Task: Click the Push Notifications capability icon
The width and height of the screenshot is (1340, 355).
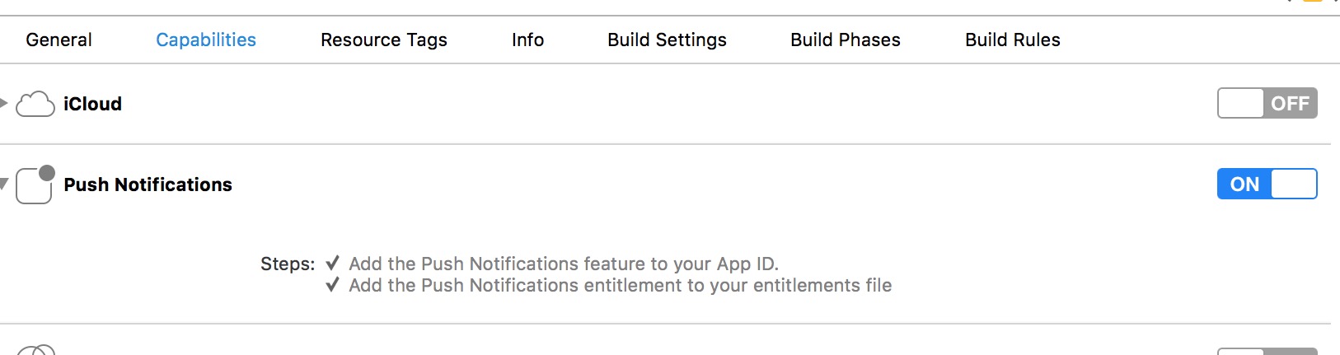Action: pos(35,185)
